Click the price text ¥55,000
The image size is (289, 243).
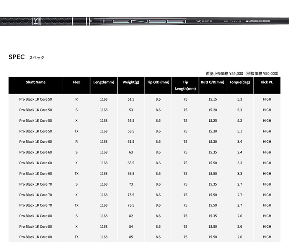236,73
